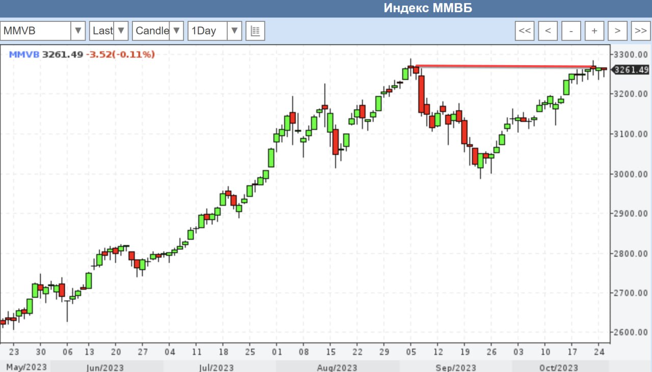
Task: Click the MMVB legend label
Action: coord(24,54)
